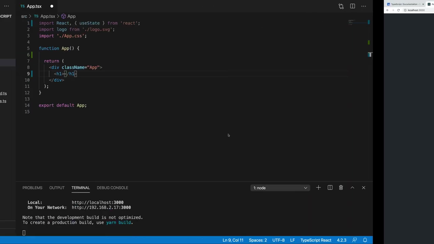Close the terminal panel
The image size is (434, 244).
pos(363,188)
